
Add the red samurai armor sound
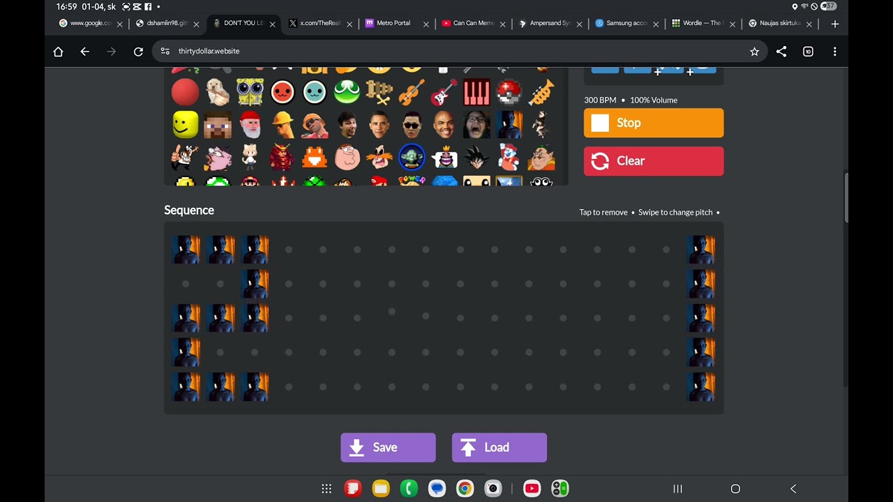click(x=283, y=158)
